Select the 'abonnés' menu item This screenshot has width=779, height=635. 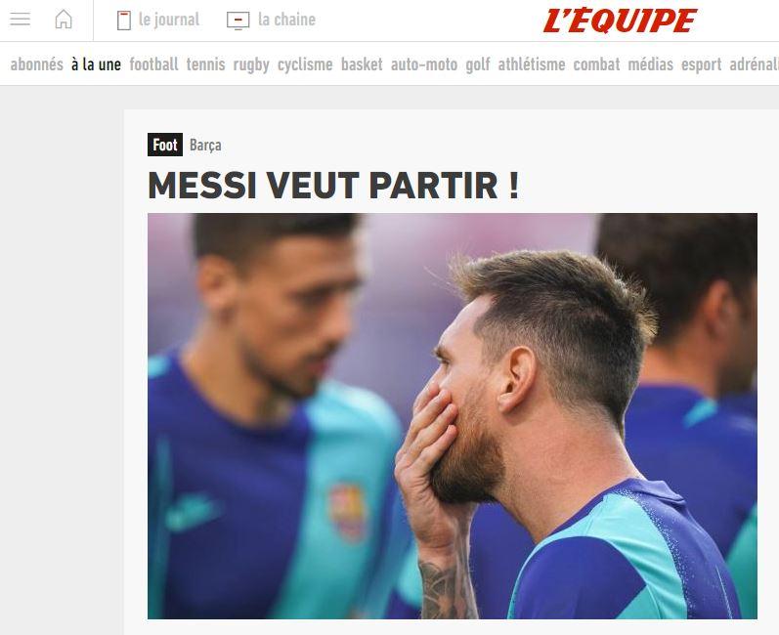click(x=37, y=64)
